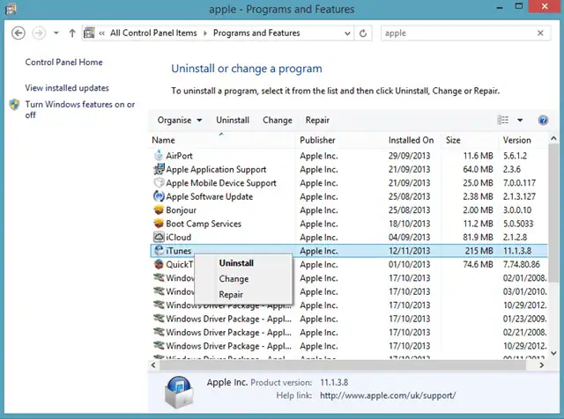Screen dimensions: 564x419
Task: Click the AirPort program icon
Action: tap(159, 155)
